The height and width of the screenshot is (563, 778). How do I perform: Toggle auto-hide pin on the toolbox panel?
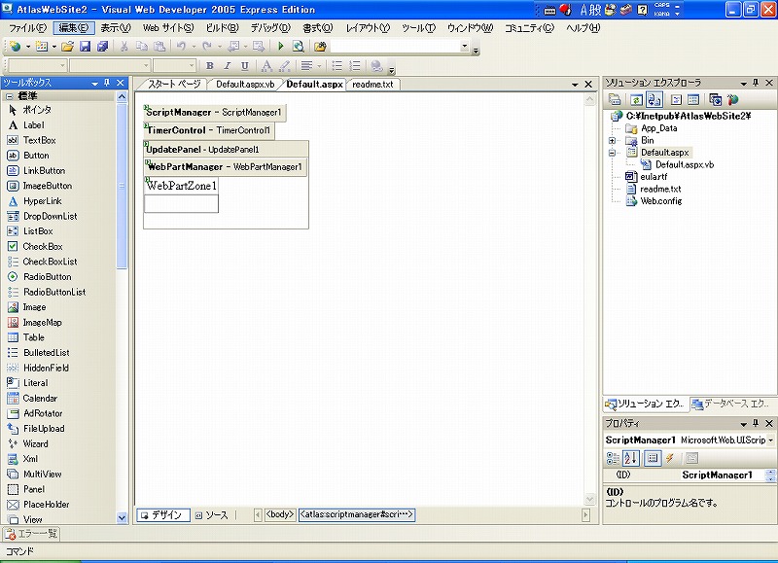click(107, 83)
